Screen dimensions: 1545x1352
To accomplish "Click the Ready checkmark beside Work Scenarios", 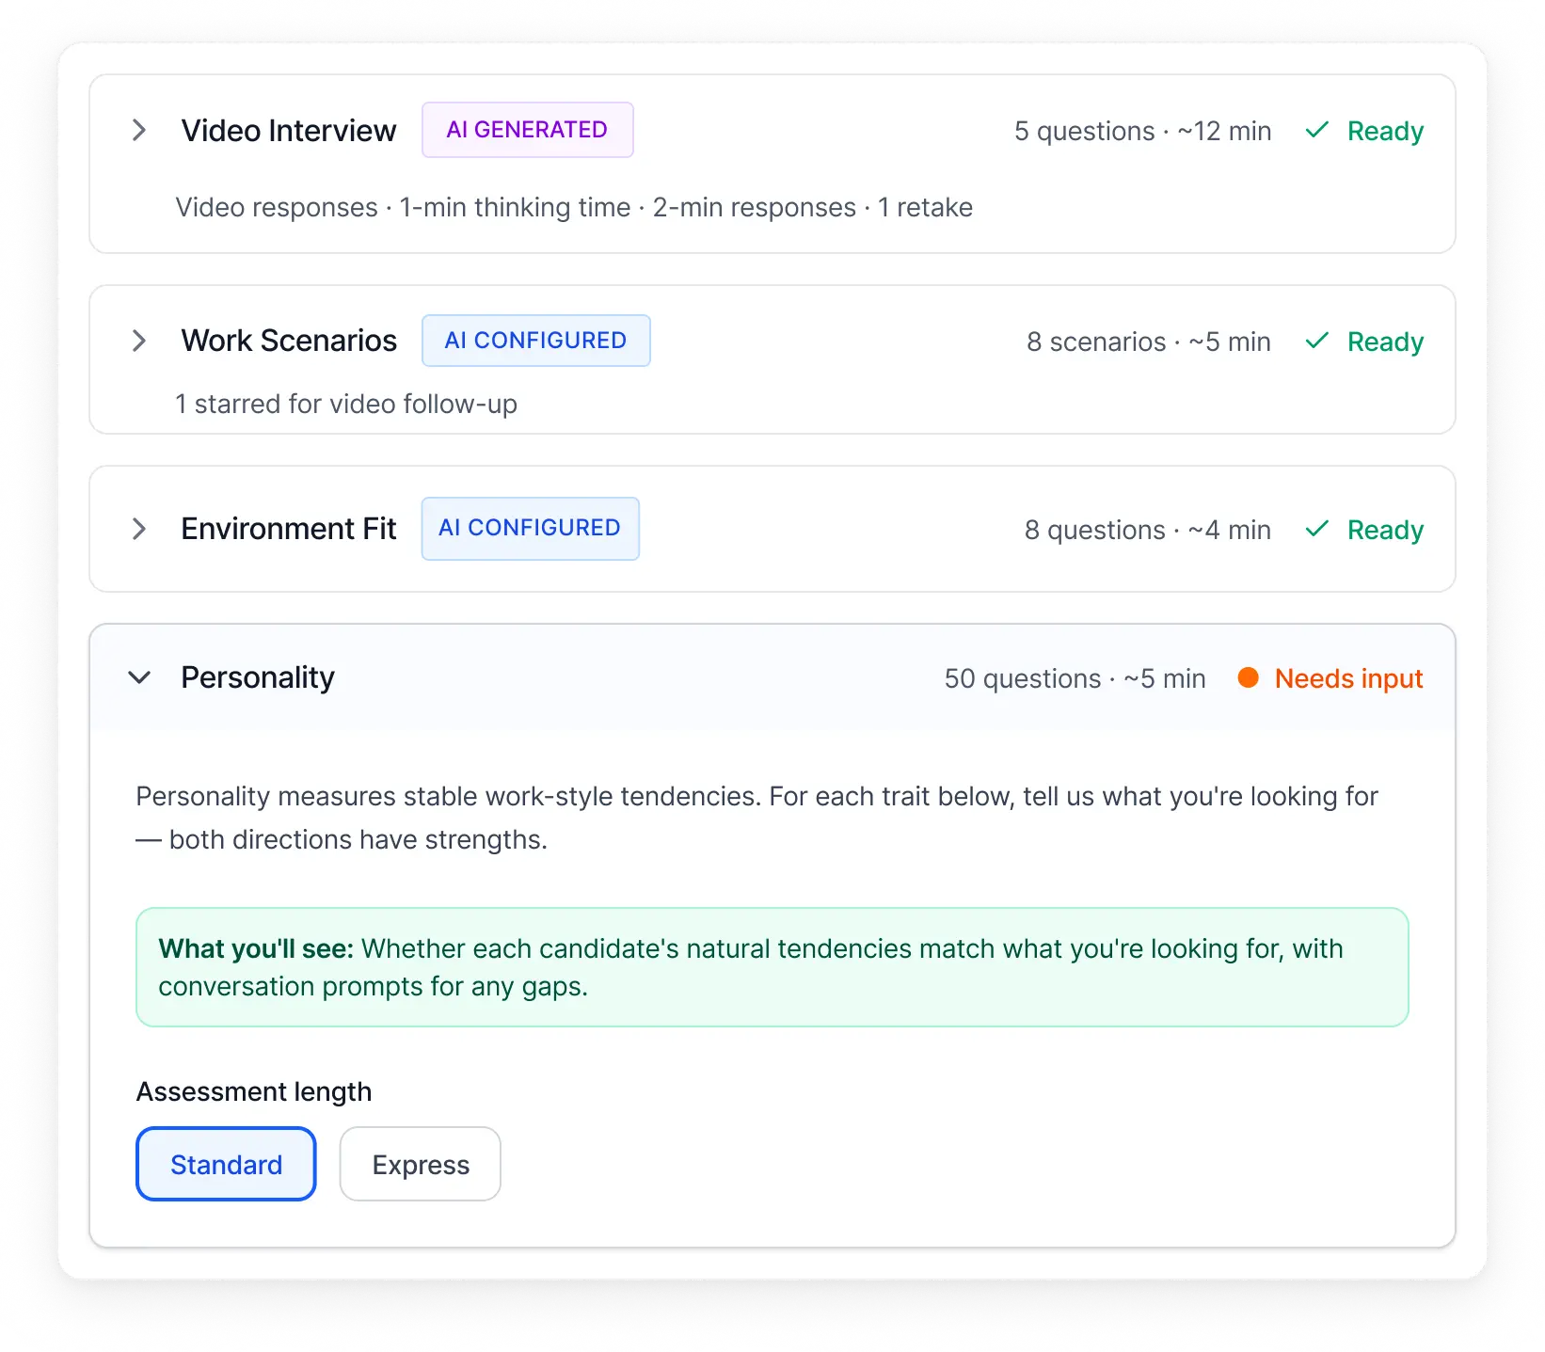I will (1319, 342).
